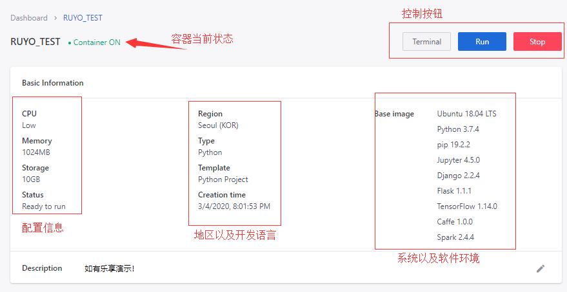Screen dimensions: 567x292
Task: Click the 1024MB memory value
Action: click(x=36, y=152)
